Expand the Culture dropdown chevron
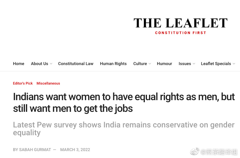This screenshot has width=240, height=158. [150, 64]
